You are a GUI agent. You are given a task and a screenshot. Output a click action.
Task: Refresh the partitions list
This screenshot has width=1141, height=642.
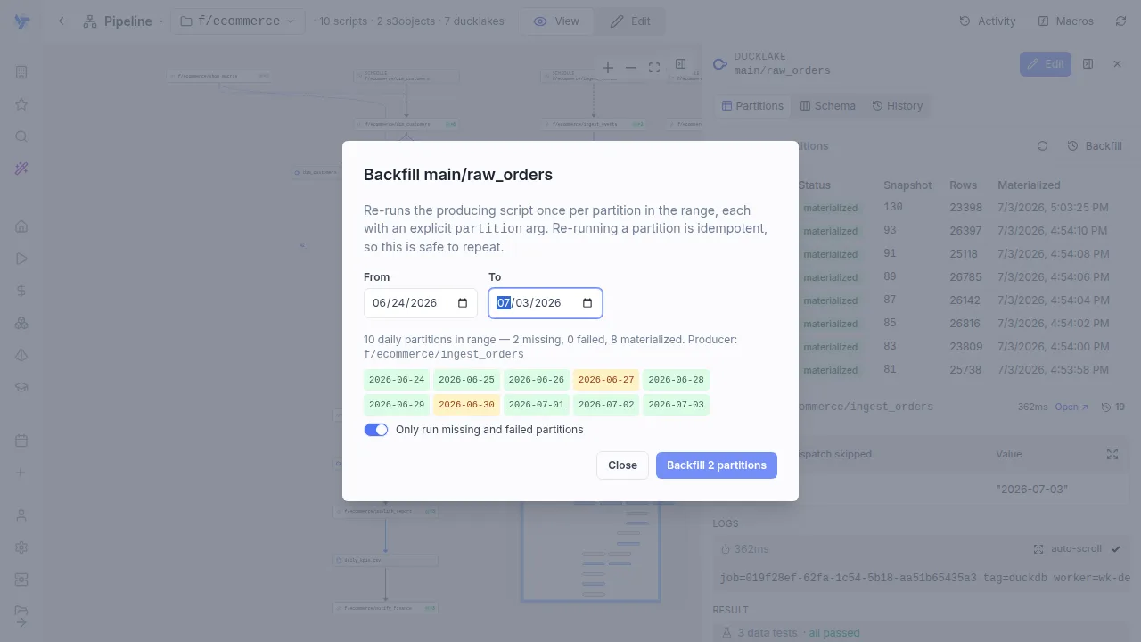1042,146
